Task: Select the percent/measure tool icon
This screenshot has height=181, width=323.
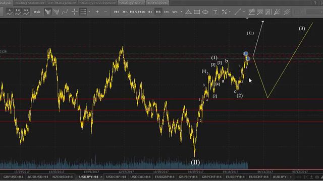Action: point(225,12)
